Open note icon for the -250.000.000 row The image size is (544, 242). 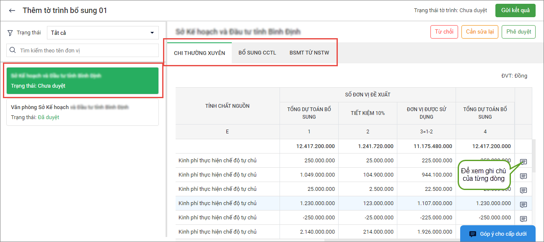tap(523, 219)
